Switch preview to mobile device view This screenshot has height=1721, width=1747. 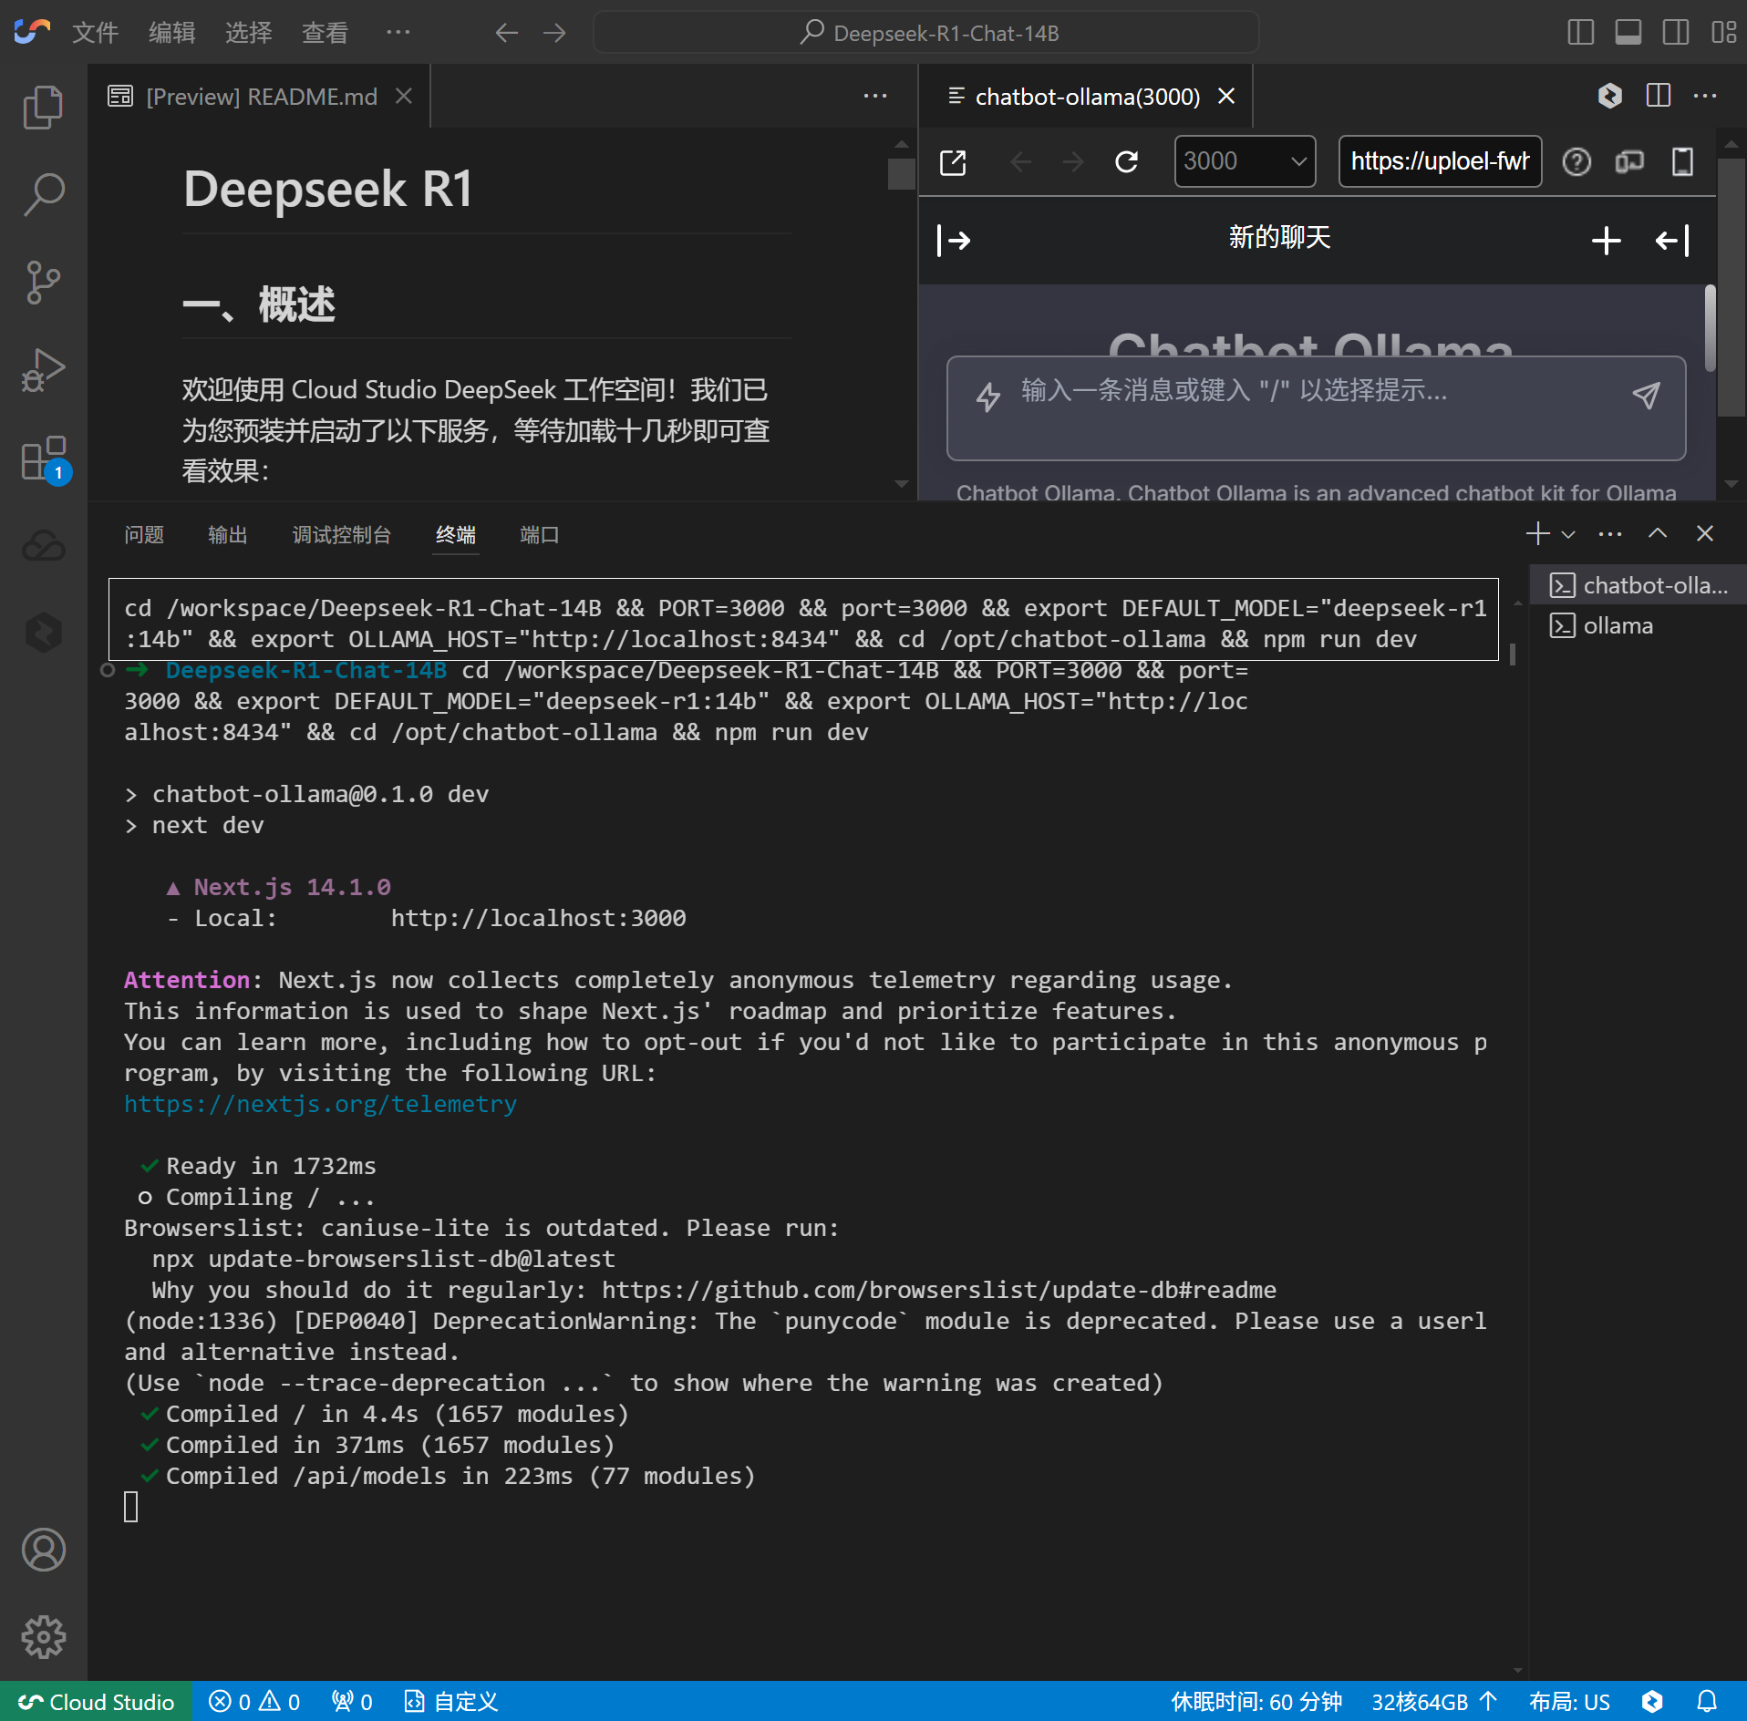click(1682, 162)
